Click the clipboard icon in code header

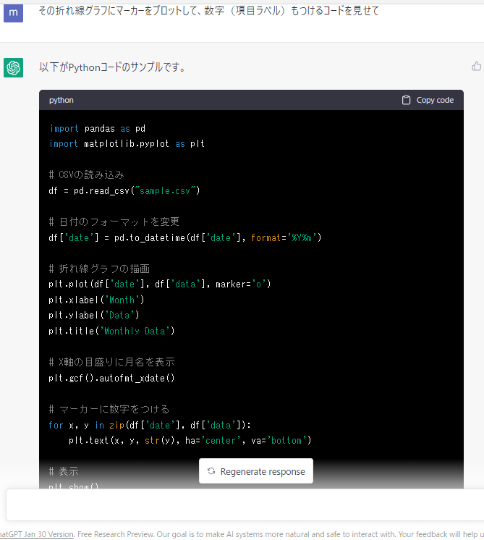tap(406, 100)
